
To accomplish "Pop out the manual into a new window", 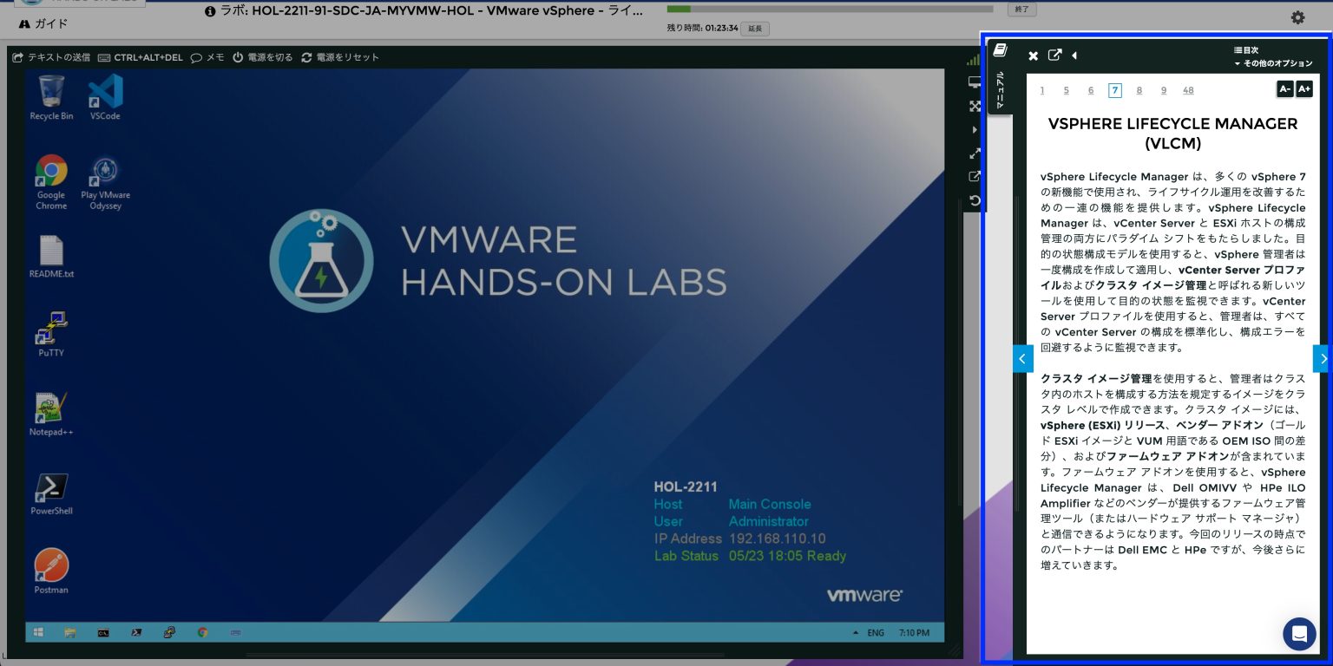I will coord(1054,55).
